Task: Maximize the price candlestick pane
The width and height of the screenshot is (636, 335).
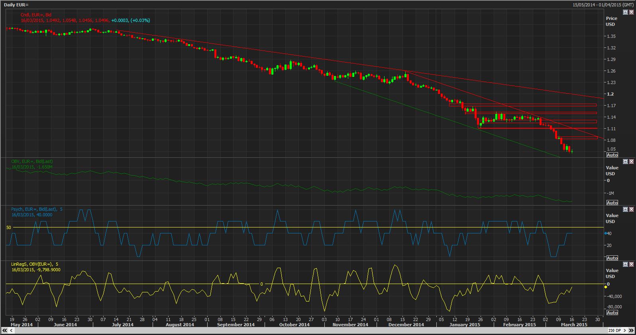Action: (625, 12)
